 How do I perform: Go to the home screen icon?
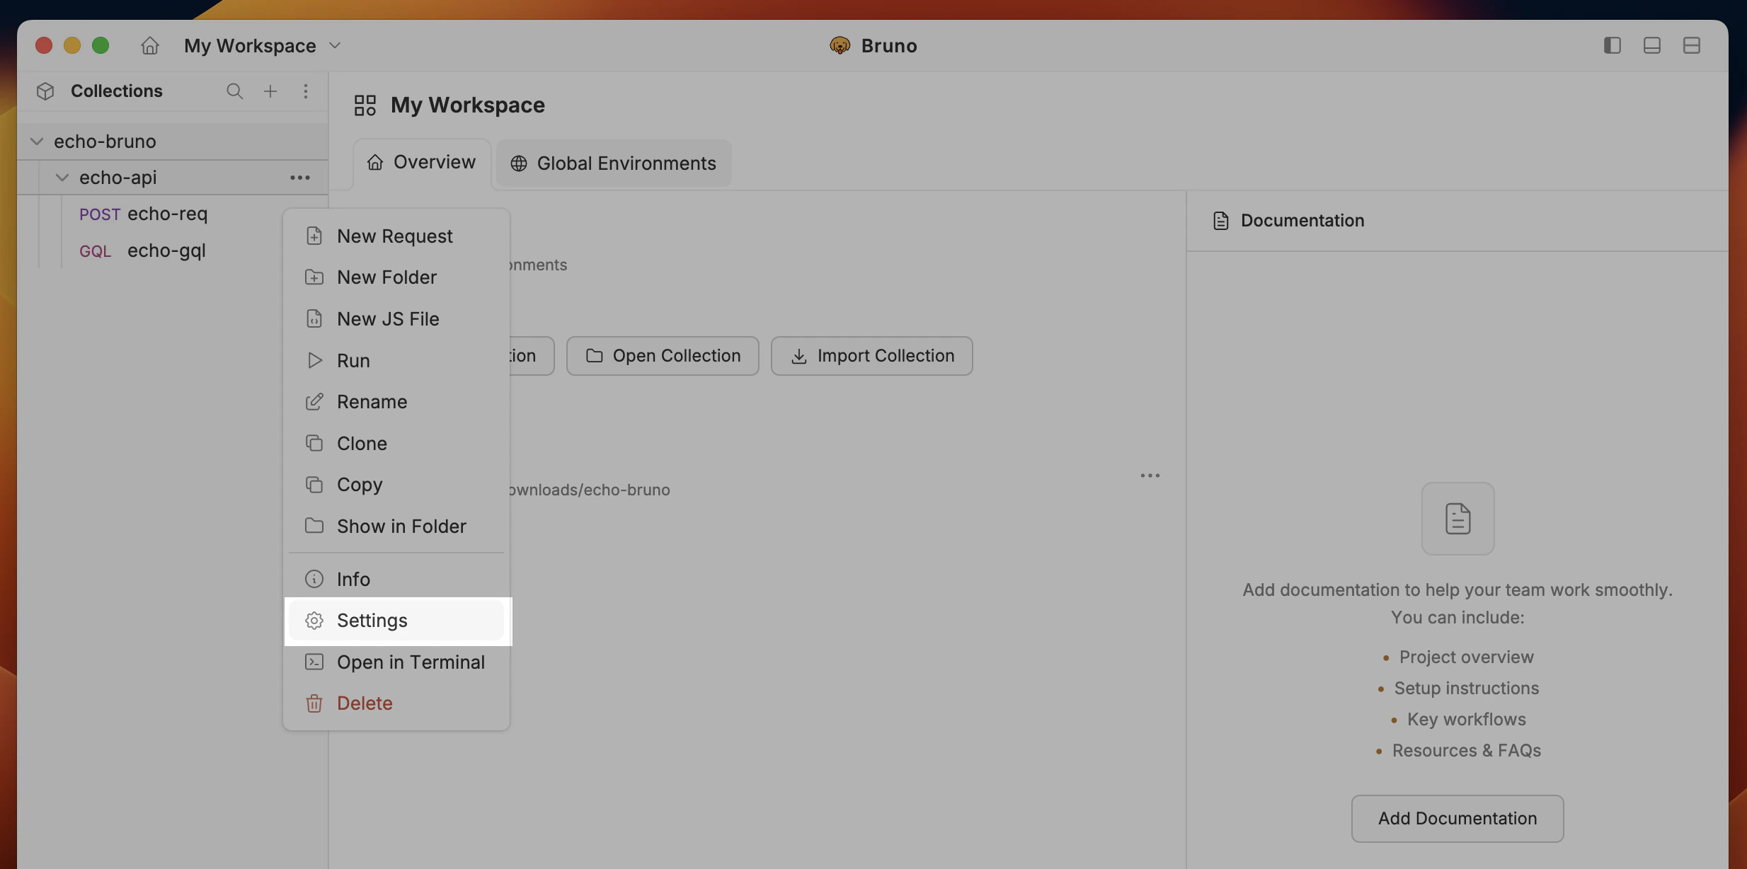[x=150, y=46]
